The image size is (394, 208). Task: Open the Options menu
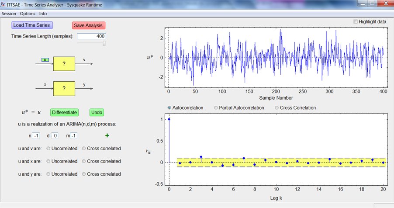(x=28, y=14)
